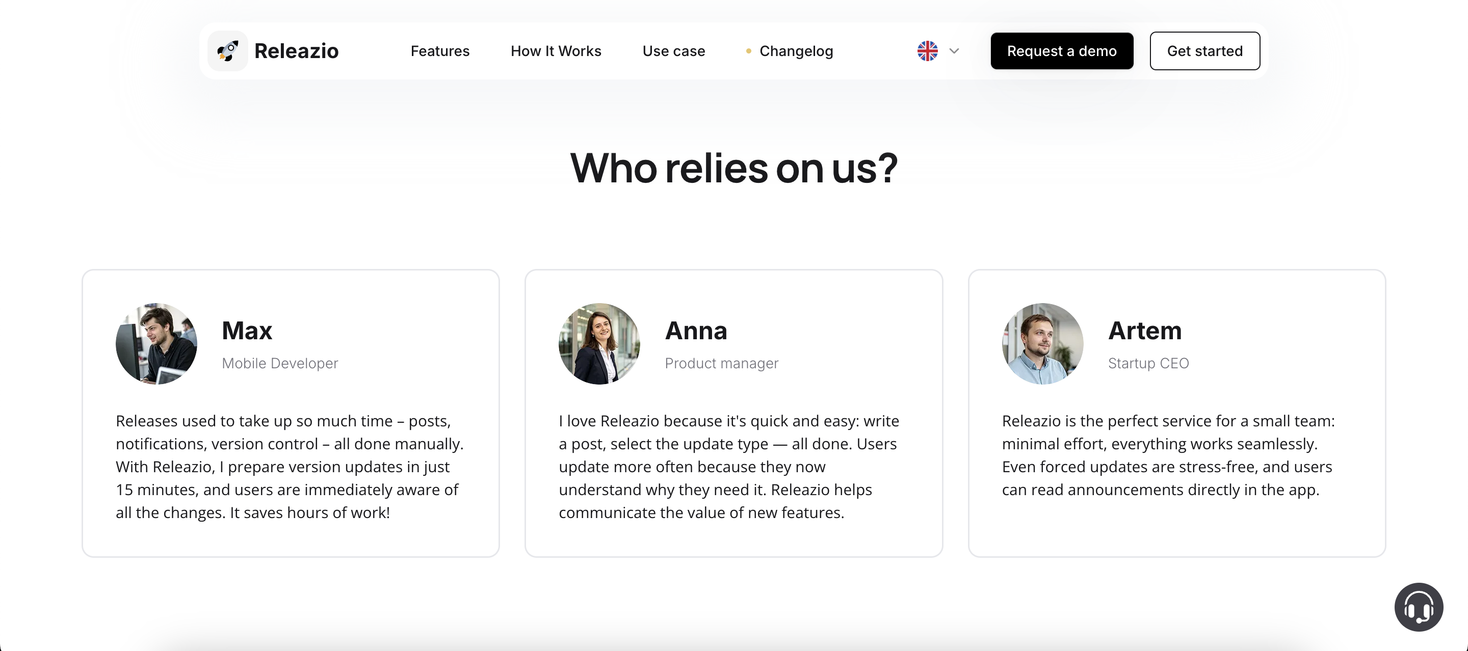
Task: Click the Releazio brand name text
Action: pos(296,51)
